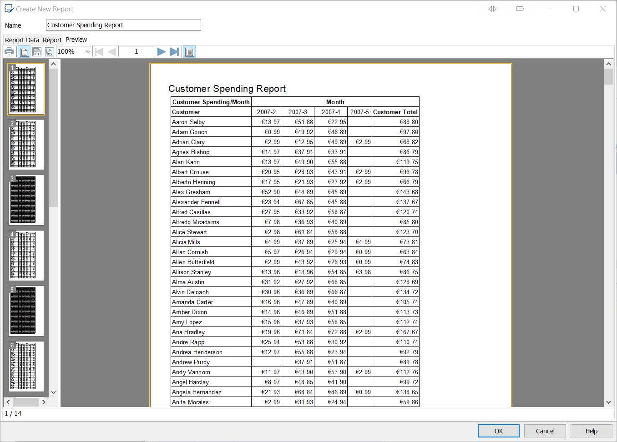This screenshot has width=617, height=442.
Task: Go to the next page
Action: (x=162, y=52)
